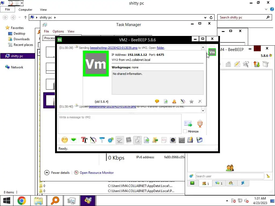Click the grey X remove icon in user card
The height and width of the screenshot is (206, 275).
[x=200, y=101]
